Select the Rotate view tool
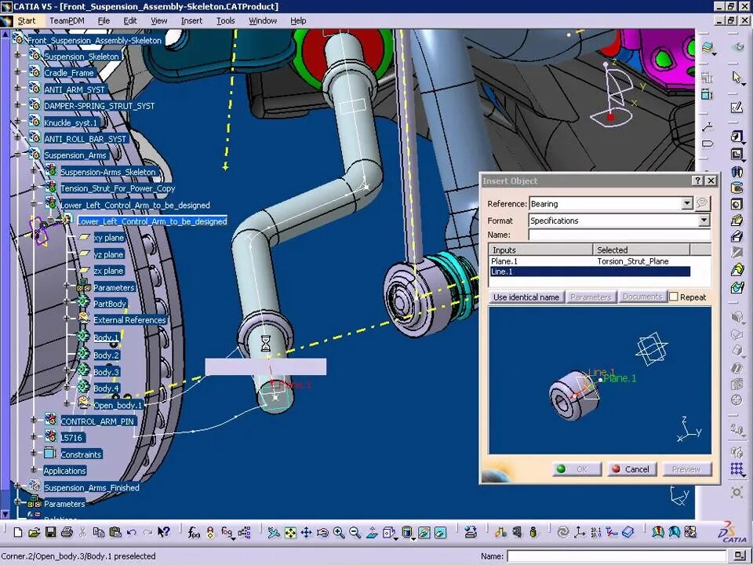The width and height of the screenshot is (753, 565). pos(322,532)
